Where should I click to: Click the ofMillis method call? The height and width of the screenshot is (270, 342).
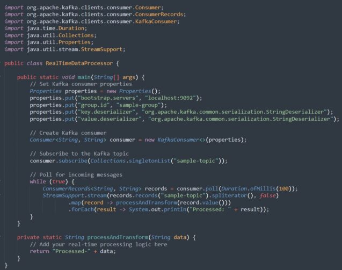[263, 188]
